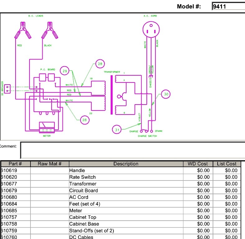The width and height of the screenshot is (245, 239).
Task: Click the A.C. cord plug symbol
Action: pyautogui.click(x=151, y=29)
